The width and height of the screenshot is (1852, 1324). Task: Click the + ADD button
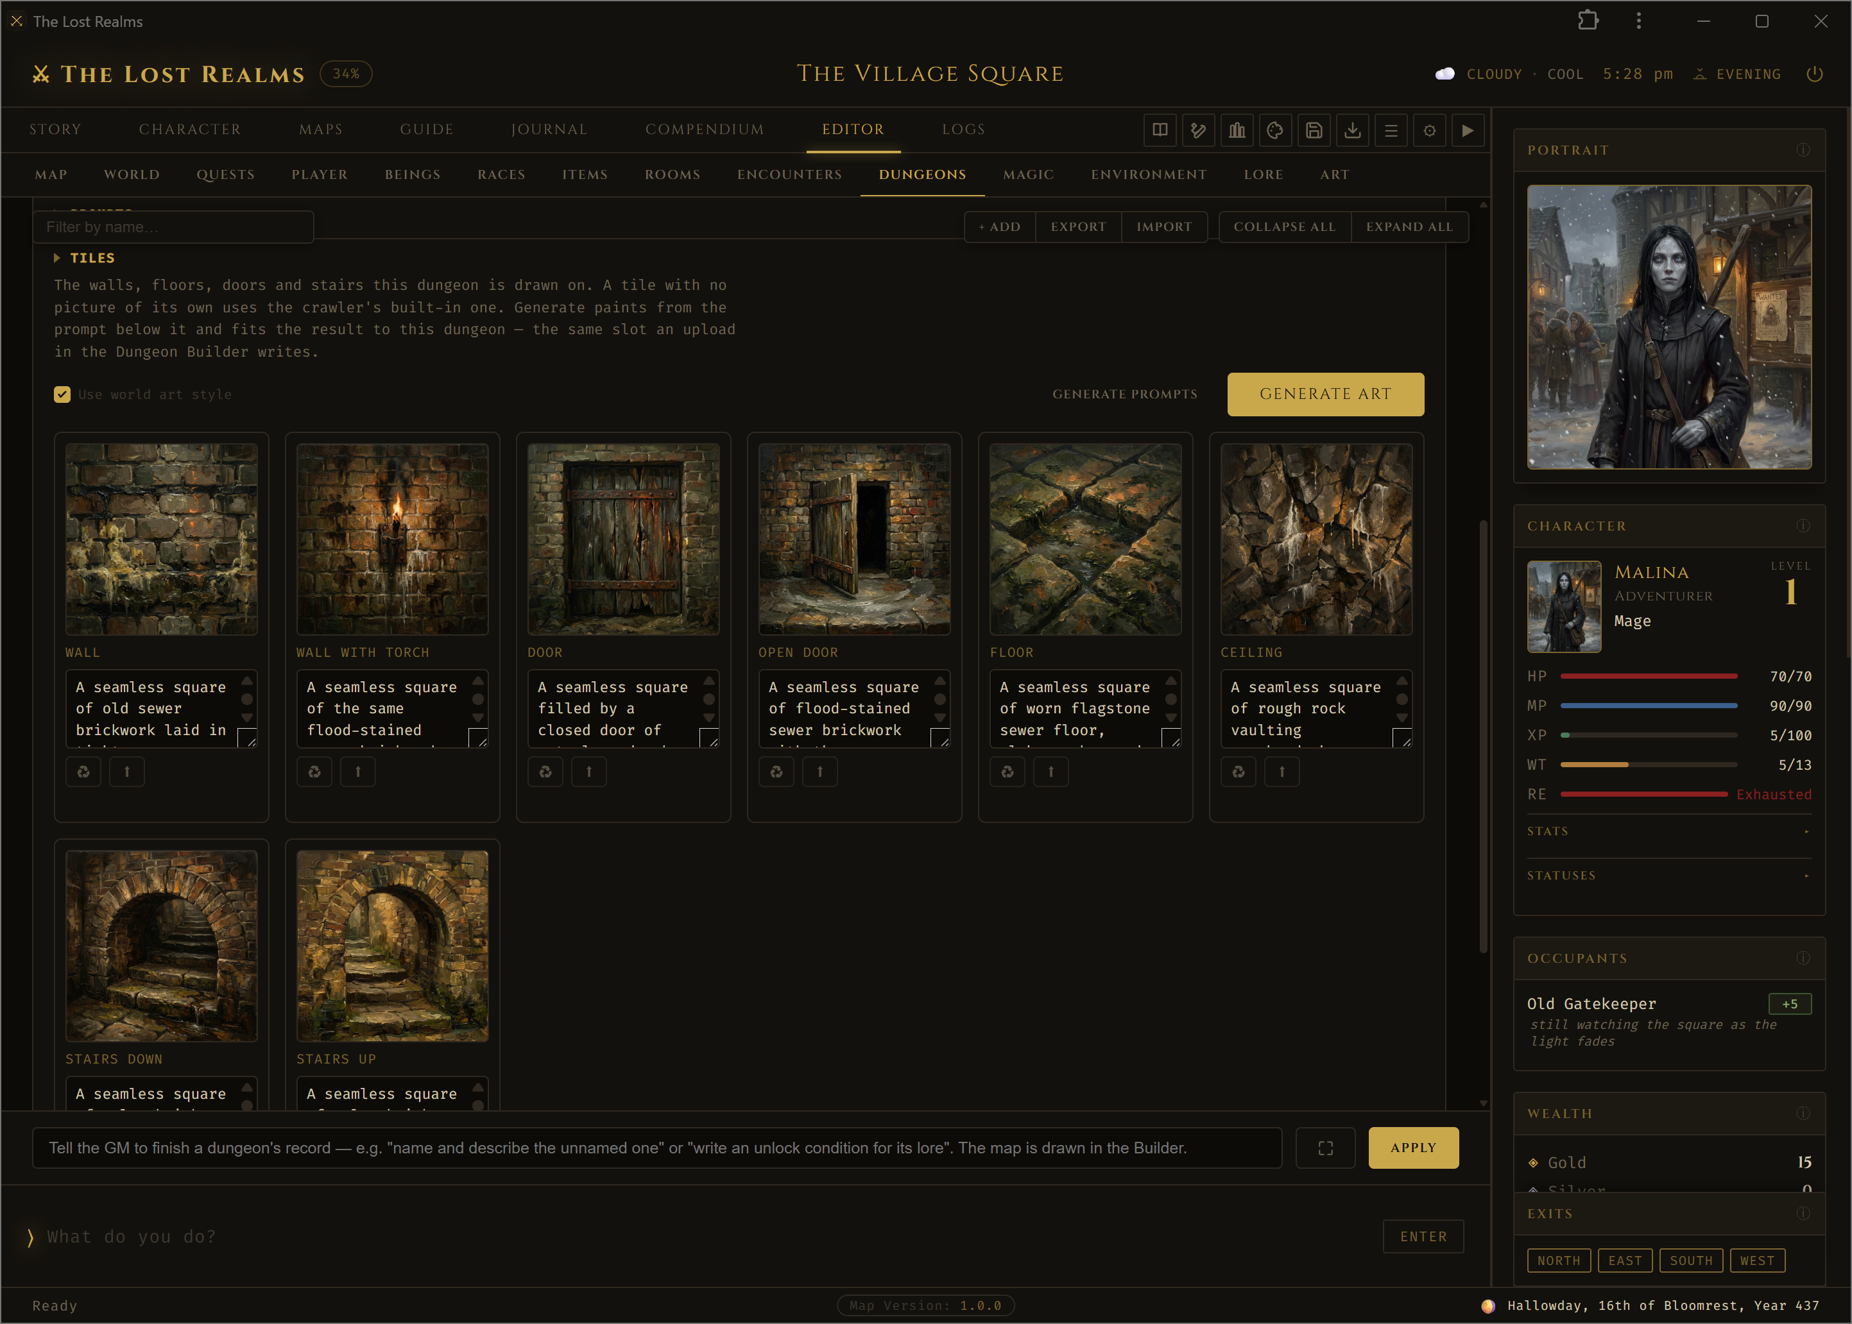coord(1000,226)
